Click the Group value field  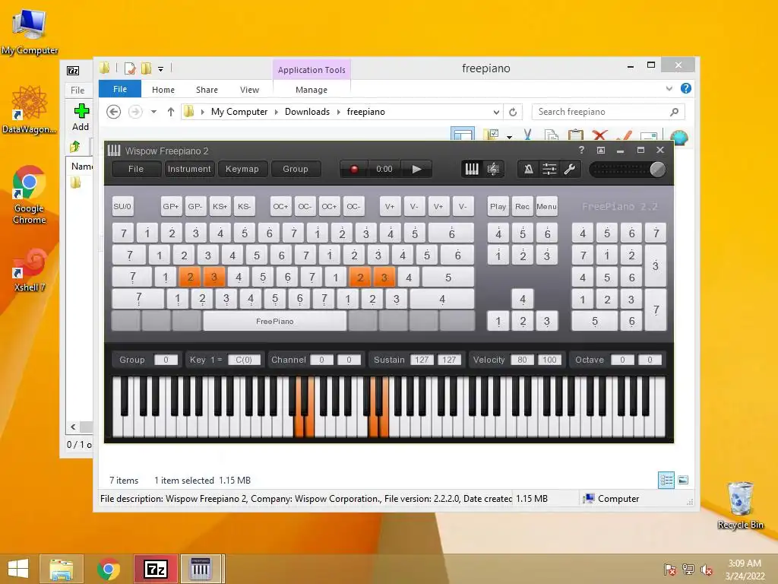click(166, 360)
